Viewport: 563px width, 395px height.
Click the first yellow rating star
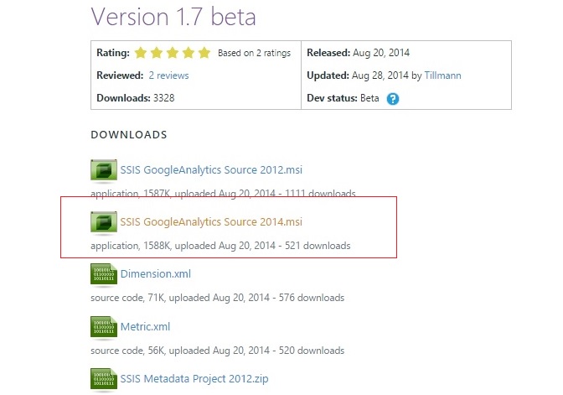(x=141, y=53)
